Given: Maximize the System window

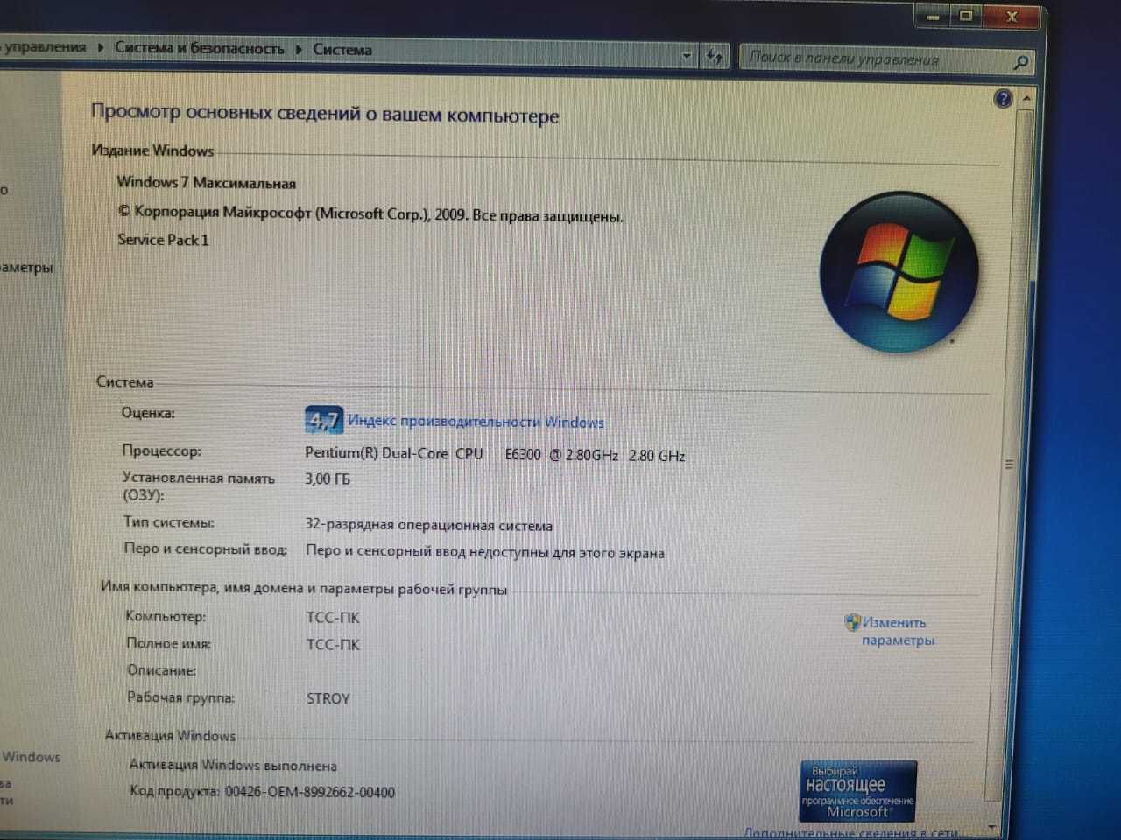Looking at the screenshot, I should coord(966,16).
